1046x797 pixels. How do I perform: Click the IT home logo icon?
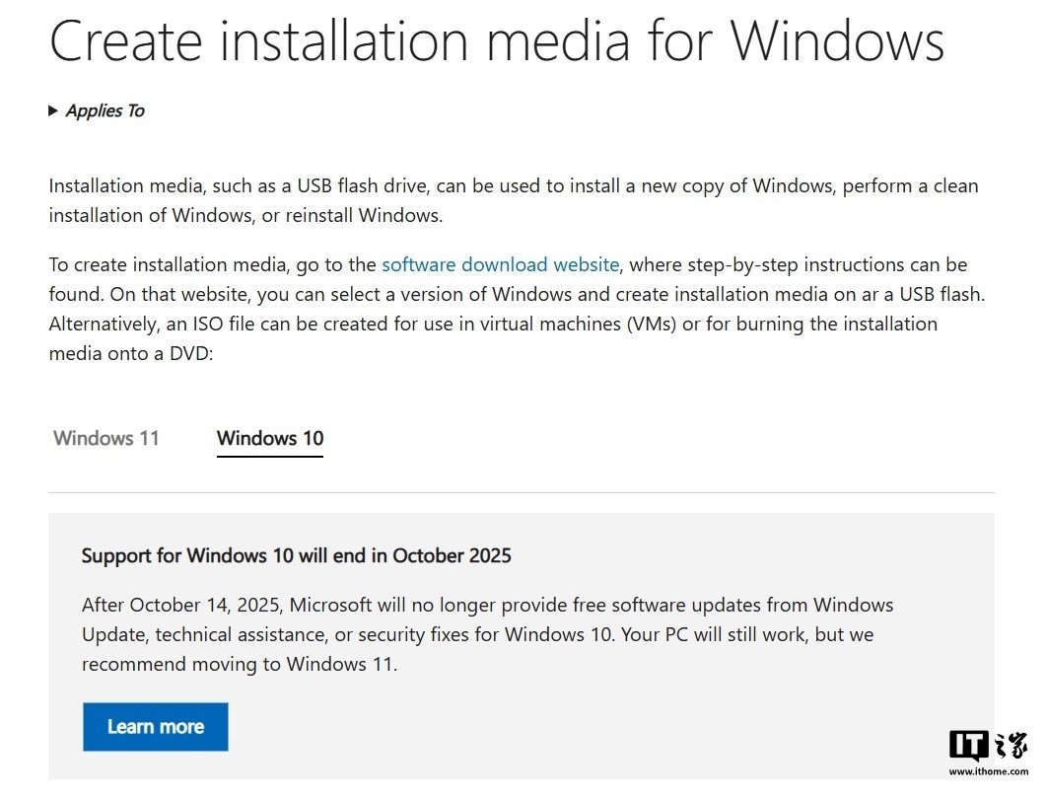click(989, 746)
